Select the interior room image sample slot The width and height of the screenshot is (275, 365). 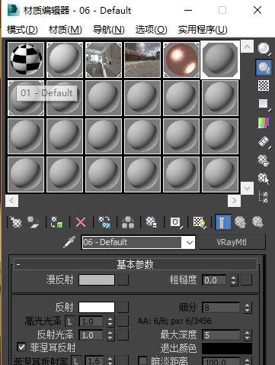(104, 60)
